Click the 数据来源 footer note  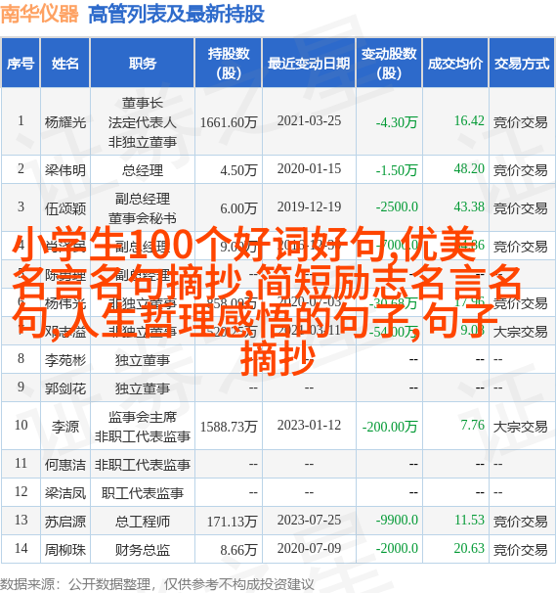point(156,584)
